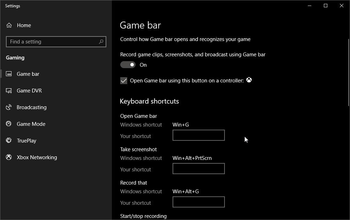
Task: Go to Game DVR settings
Action: point(29,90)
